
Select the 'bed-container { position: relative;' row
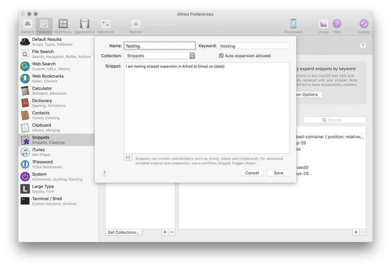[x=331, y=137]
